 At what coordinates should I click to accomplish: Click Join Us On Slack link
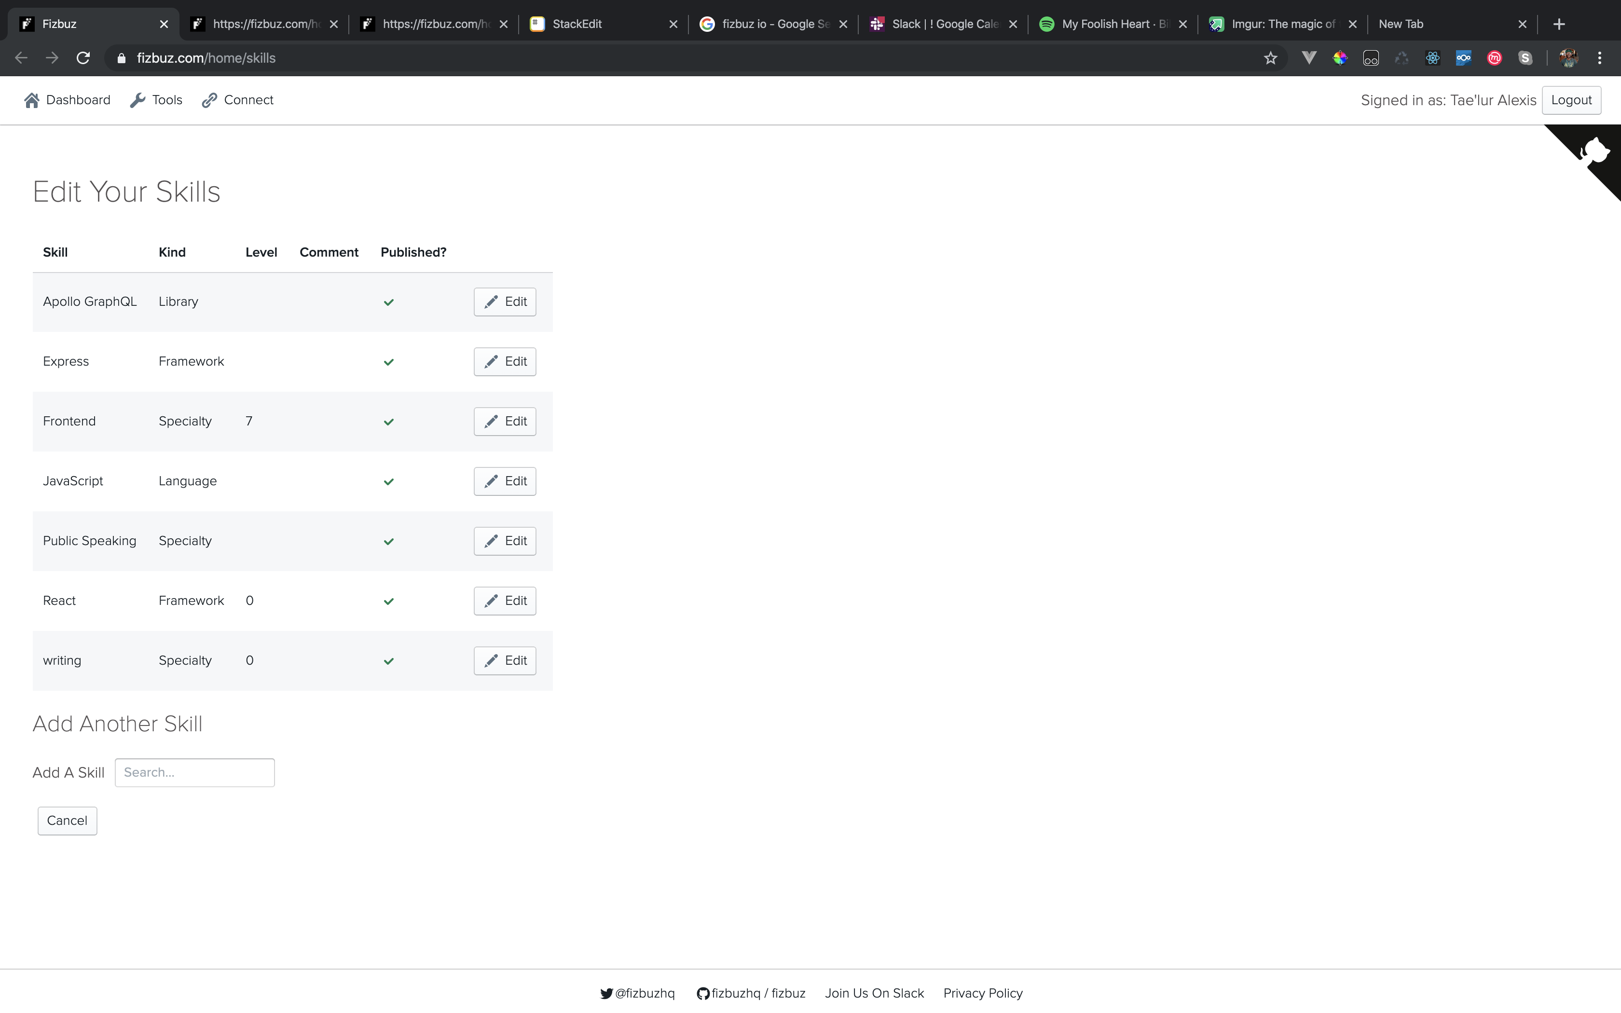pos(874,993)
